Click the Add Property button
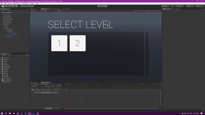 click(46, 93)
